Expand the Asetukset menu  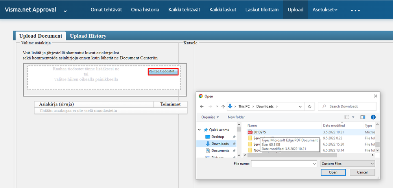click(325, 10)
